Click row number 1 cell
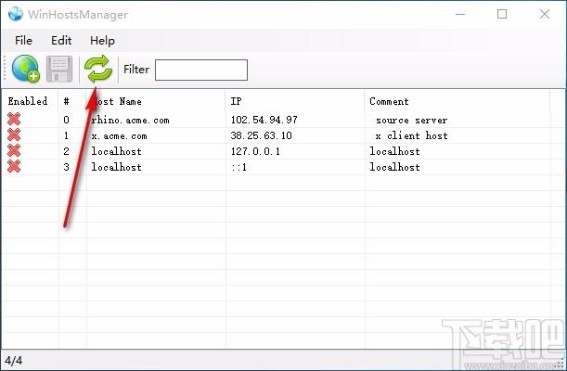Image resolution: width=567 pixels, height=371 pixels. click(x=66, y=135)
